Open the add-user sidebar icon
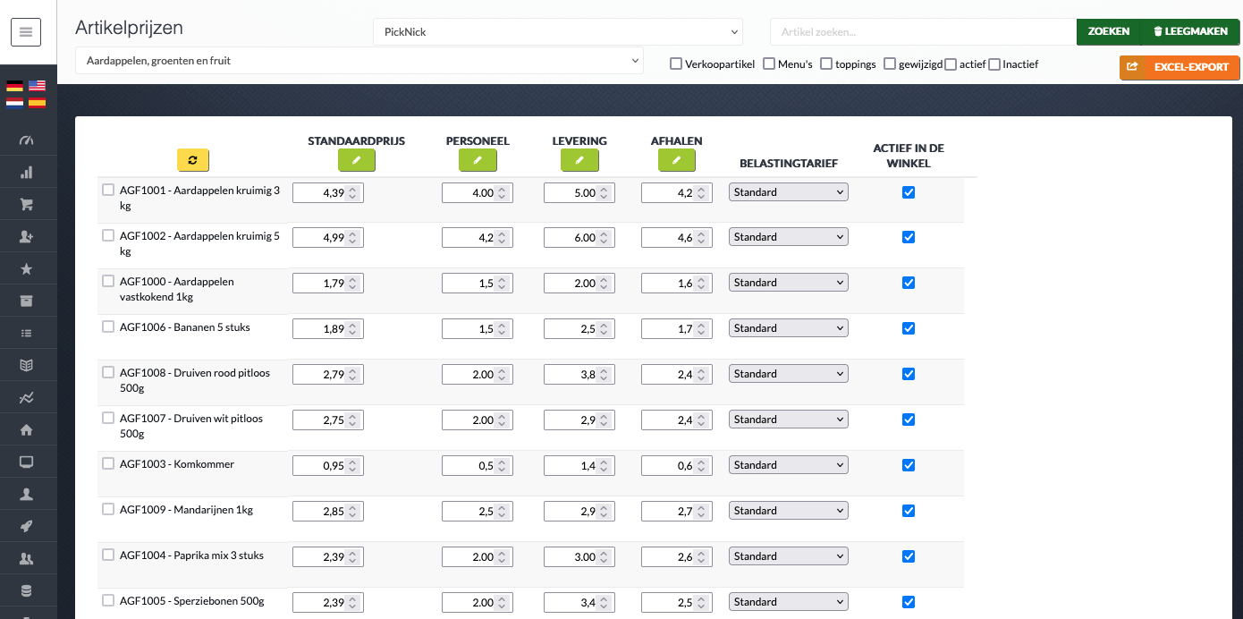This screenshot has height=619, width=1243. (x=26, y=237)
